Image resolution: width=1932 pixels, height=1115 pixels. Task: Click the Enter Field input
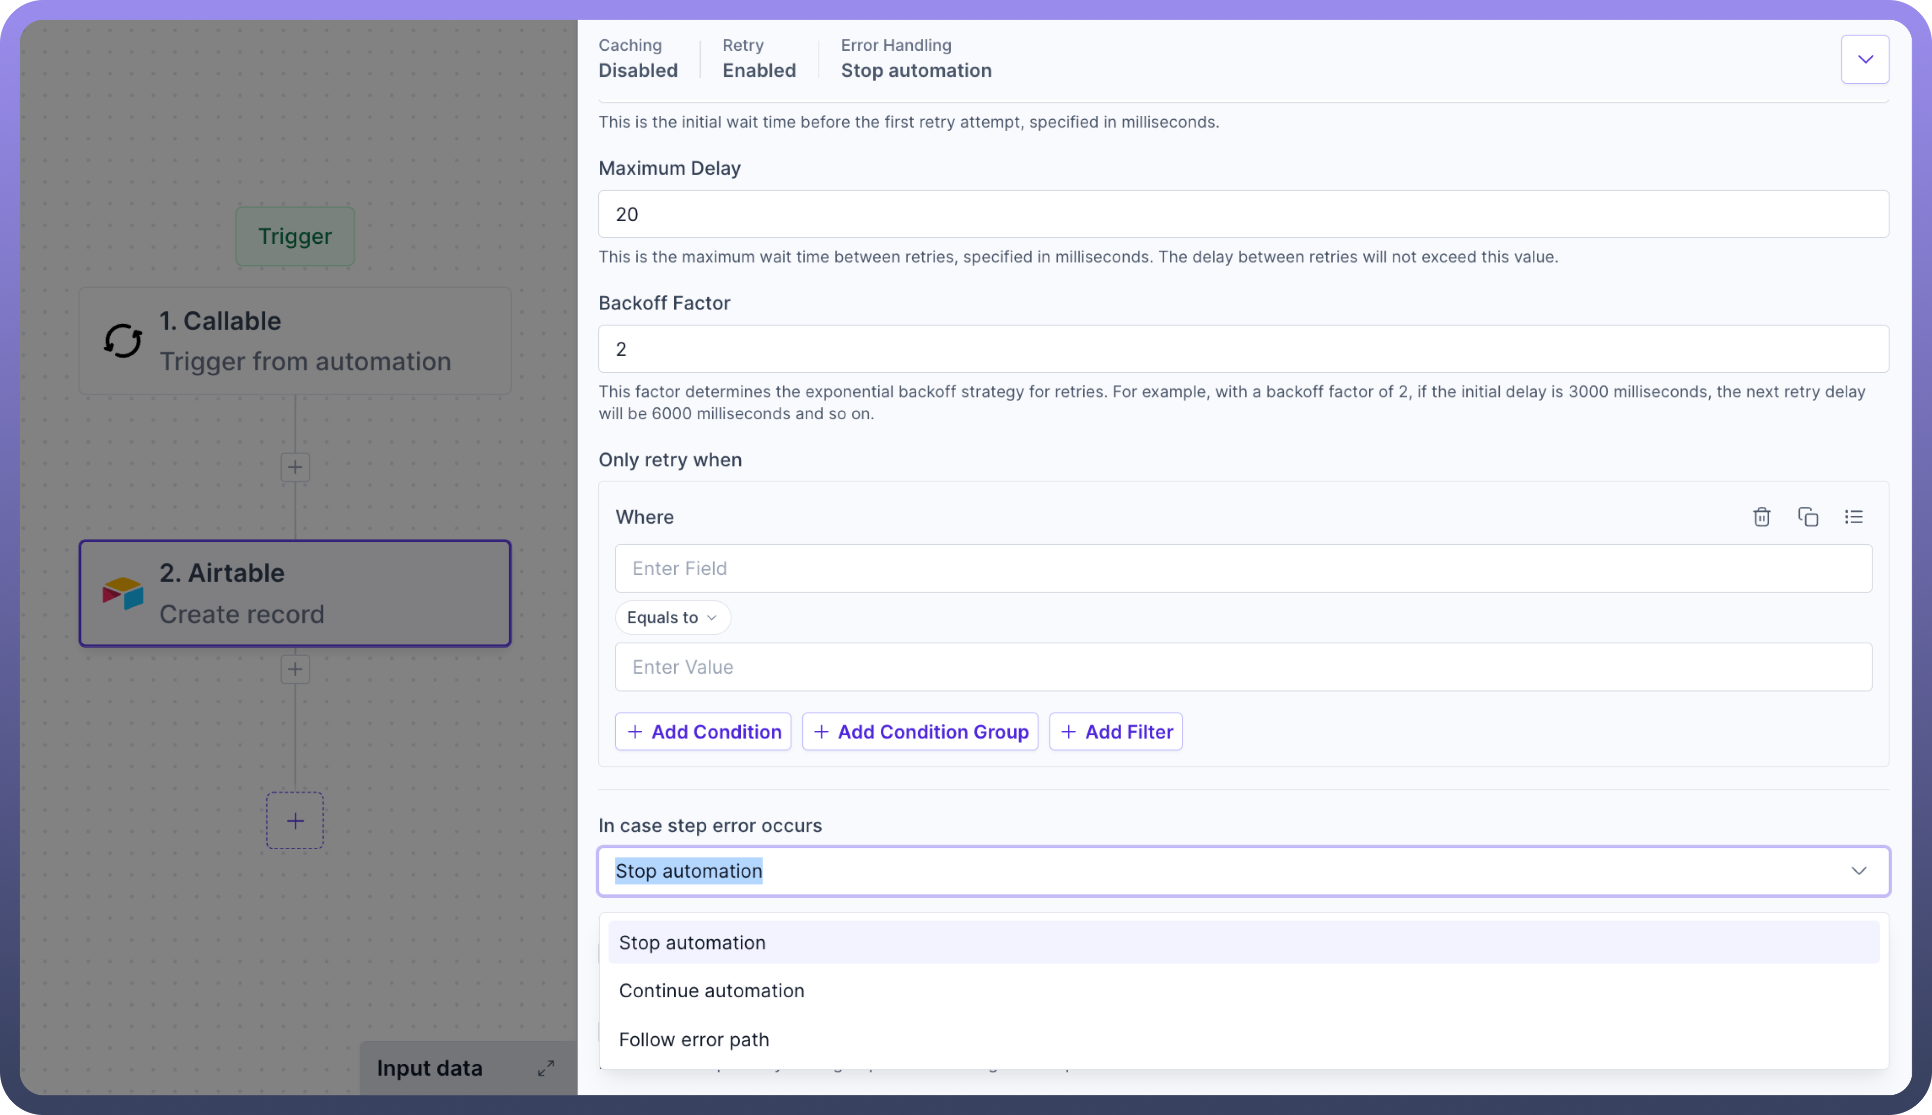tap(1242, 568)
